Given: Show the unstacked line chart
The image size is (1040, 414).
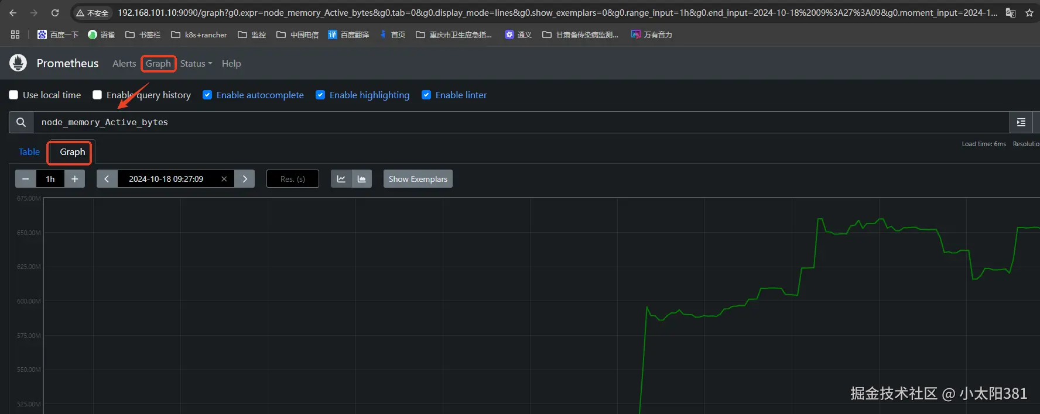Looking at the screenshot, I should tap(341, 179).
